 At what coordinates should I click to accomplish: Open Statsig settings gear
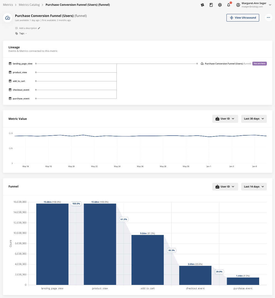[x=220, y=5]
